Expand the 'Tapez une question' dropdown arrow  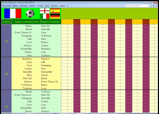(149, 6)
